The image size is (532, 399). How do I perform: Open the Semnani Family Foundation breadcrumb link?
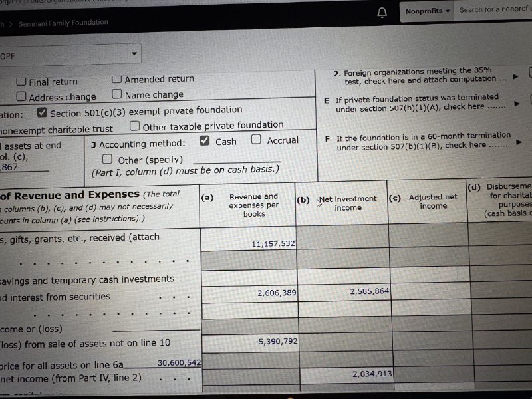pos(63,23)
